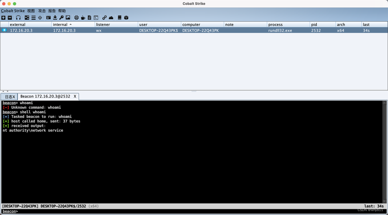Click the disconnect minus icon in toolbar
Screen dimensions: 388x215
pyautogui.click(x=10, y=18)
